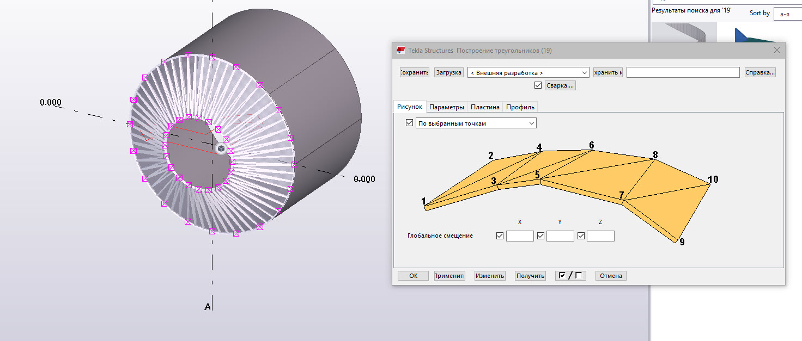
Task: Open the Пластина tab
Action: pyautogui.click(x=485, y=107)
